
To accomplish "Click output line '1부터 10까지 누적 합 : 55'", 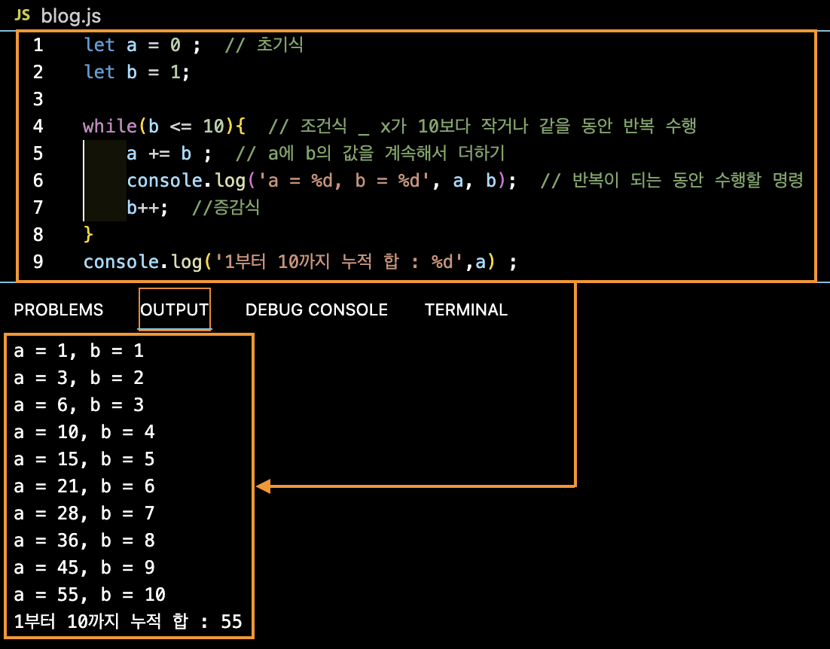I will [128, 621].
